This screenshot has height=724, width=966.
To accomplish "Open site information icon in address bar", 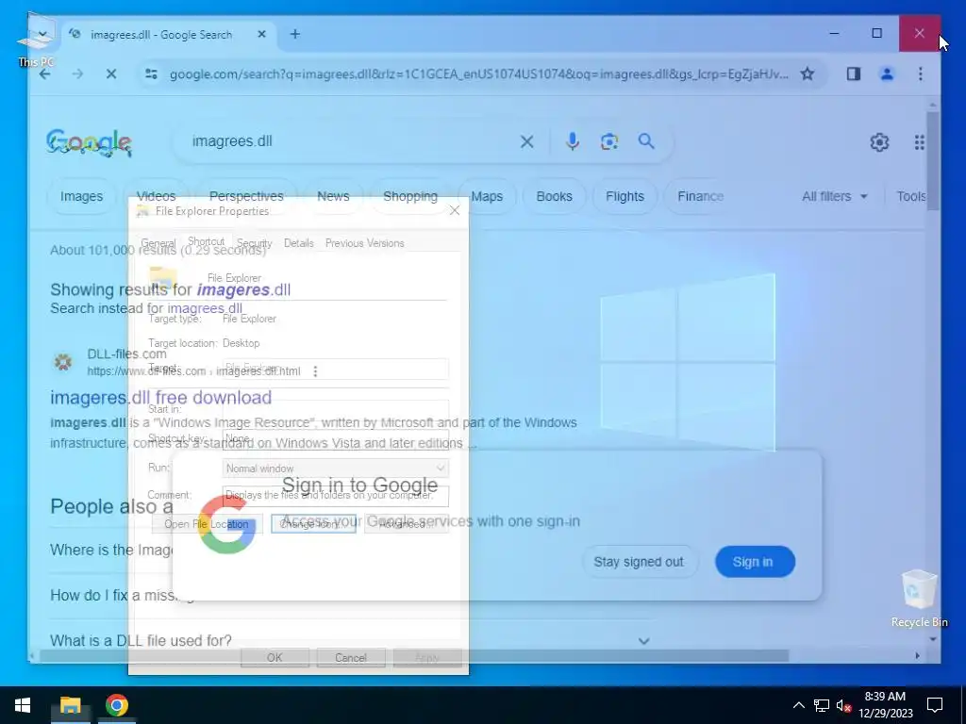I will tap(151, 74).
